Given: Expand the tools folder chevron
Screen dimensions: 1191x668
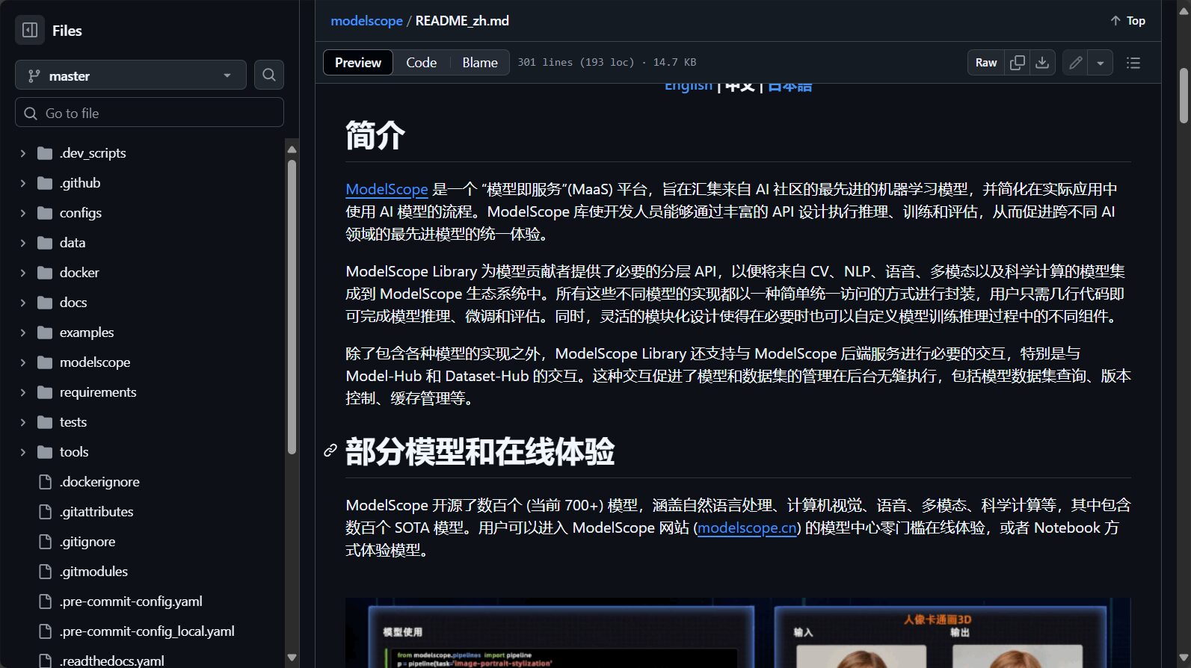Looking at the screenshot, I should point(22,452).
